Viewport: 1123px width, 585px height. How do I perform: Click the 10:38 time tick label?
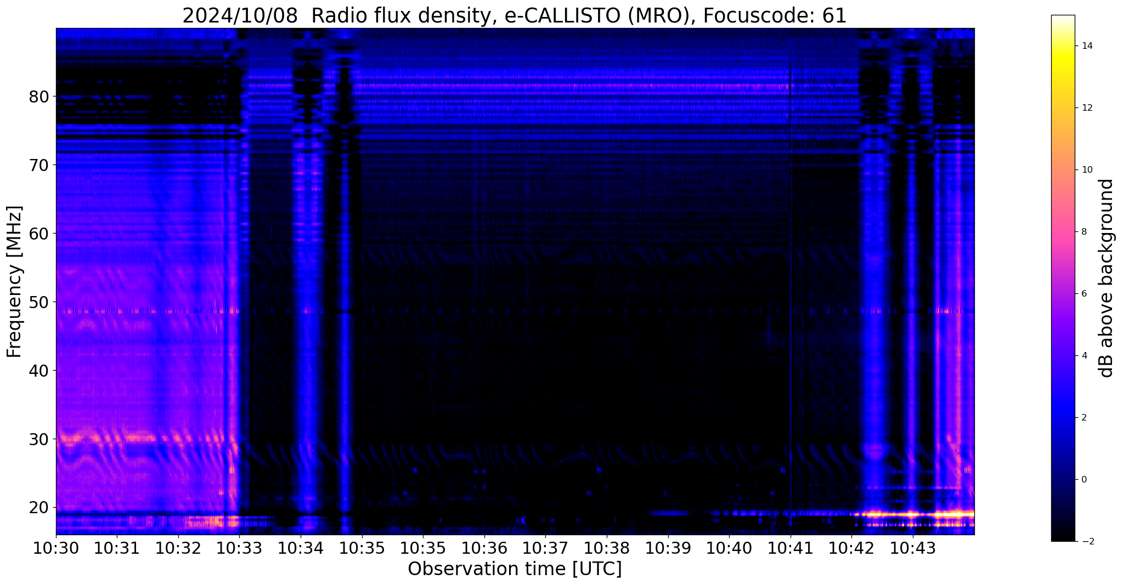tap(607, 548)
